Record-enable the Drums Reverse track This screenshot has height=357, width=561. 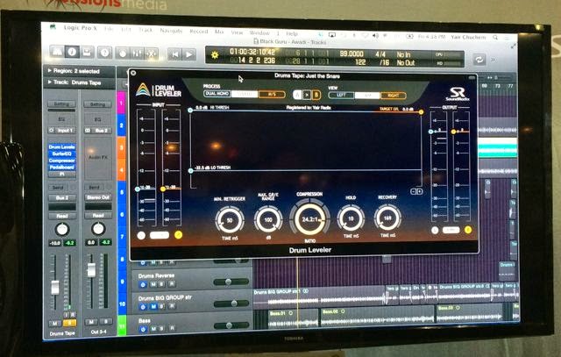[x=172, y=284]
